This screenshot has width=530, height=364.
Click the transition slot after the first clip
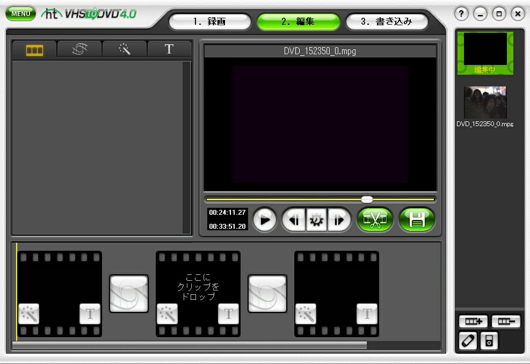point(129,293)
